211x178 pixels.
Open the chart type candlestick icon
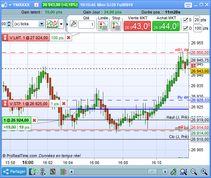[x=4, y=5]
